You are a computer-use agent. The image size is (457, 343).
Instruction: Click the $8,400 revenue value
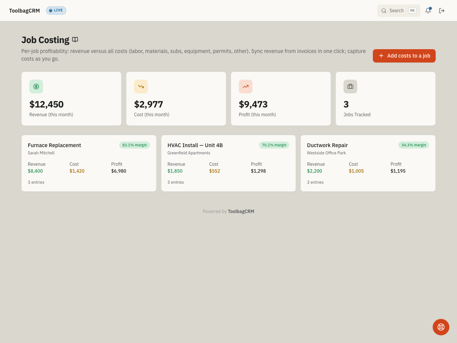(35, 171)
